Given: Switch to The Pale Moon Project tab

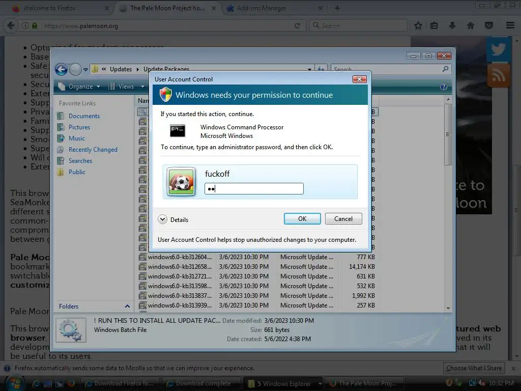Looking at the screenshot, I should (168, 8).
